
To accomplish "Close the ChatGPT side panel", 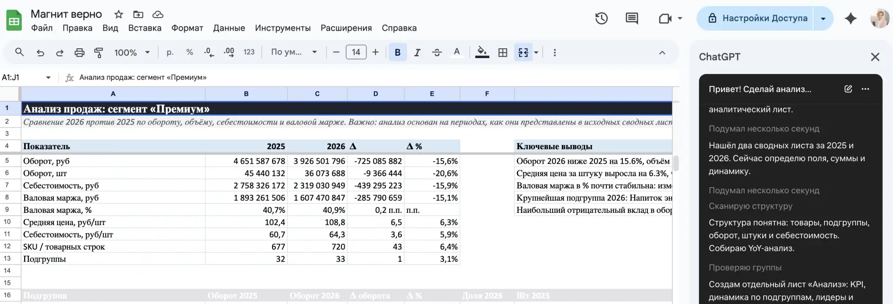I will click(x=875, y=57).
